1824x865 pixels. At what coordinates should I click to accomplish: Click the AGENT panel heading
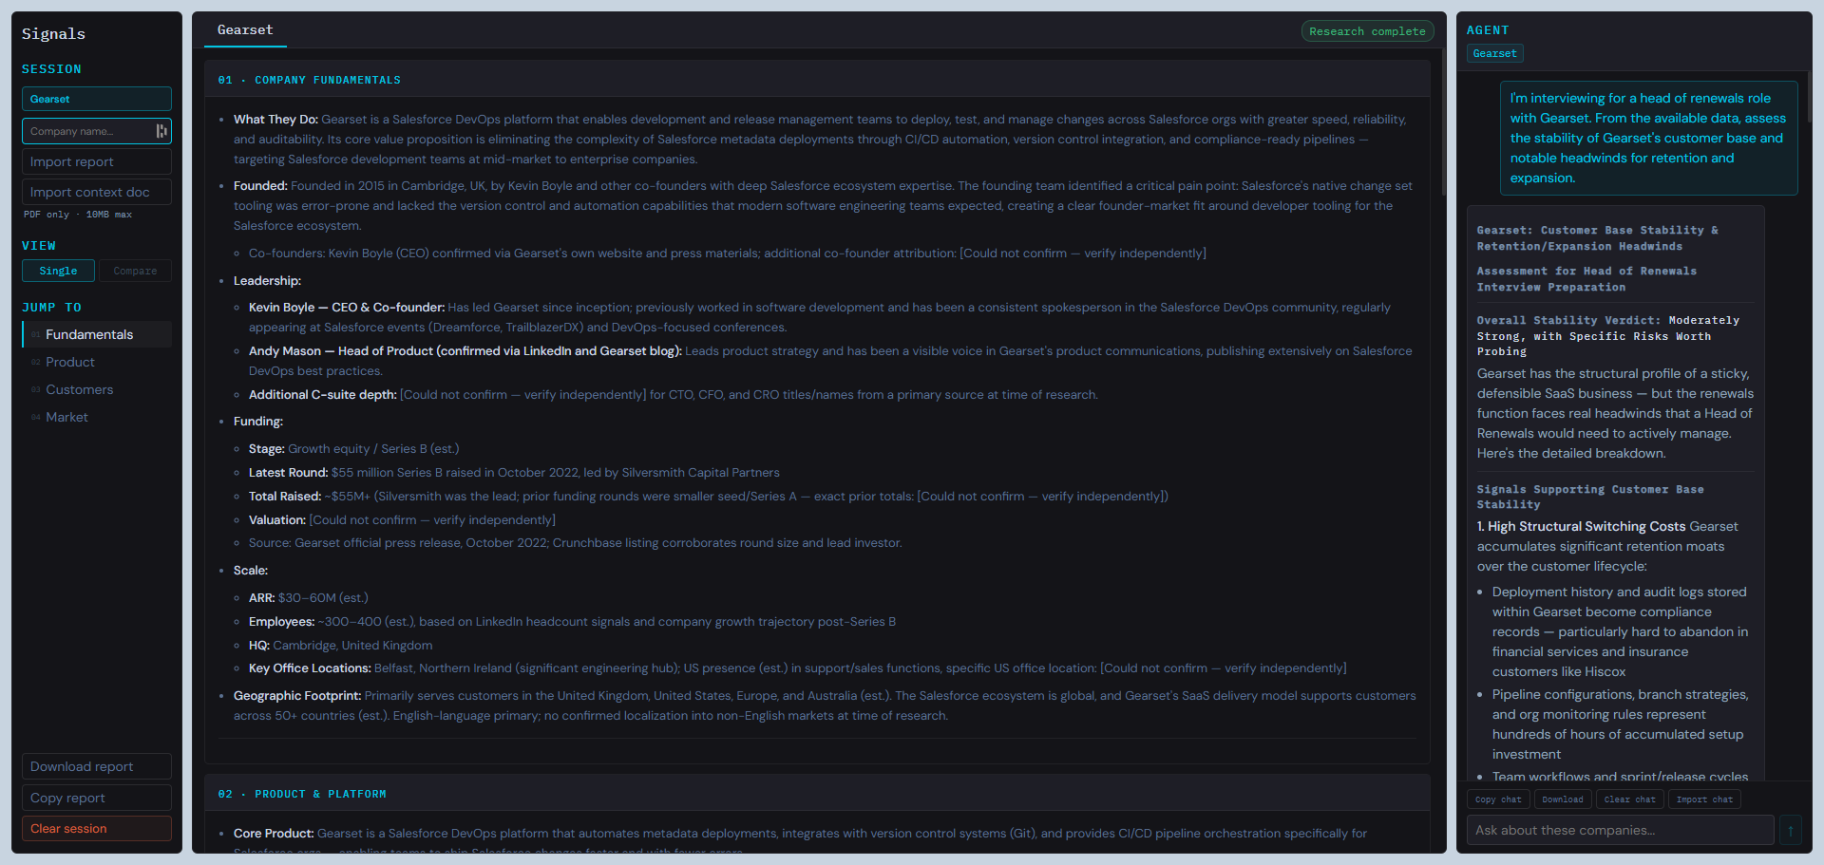1488,30
